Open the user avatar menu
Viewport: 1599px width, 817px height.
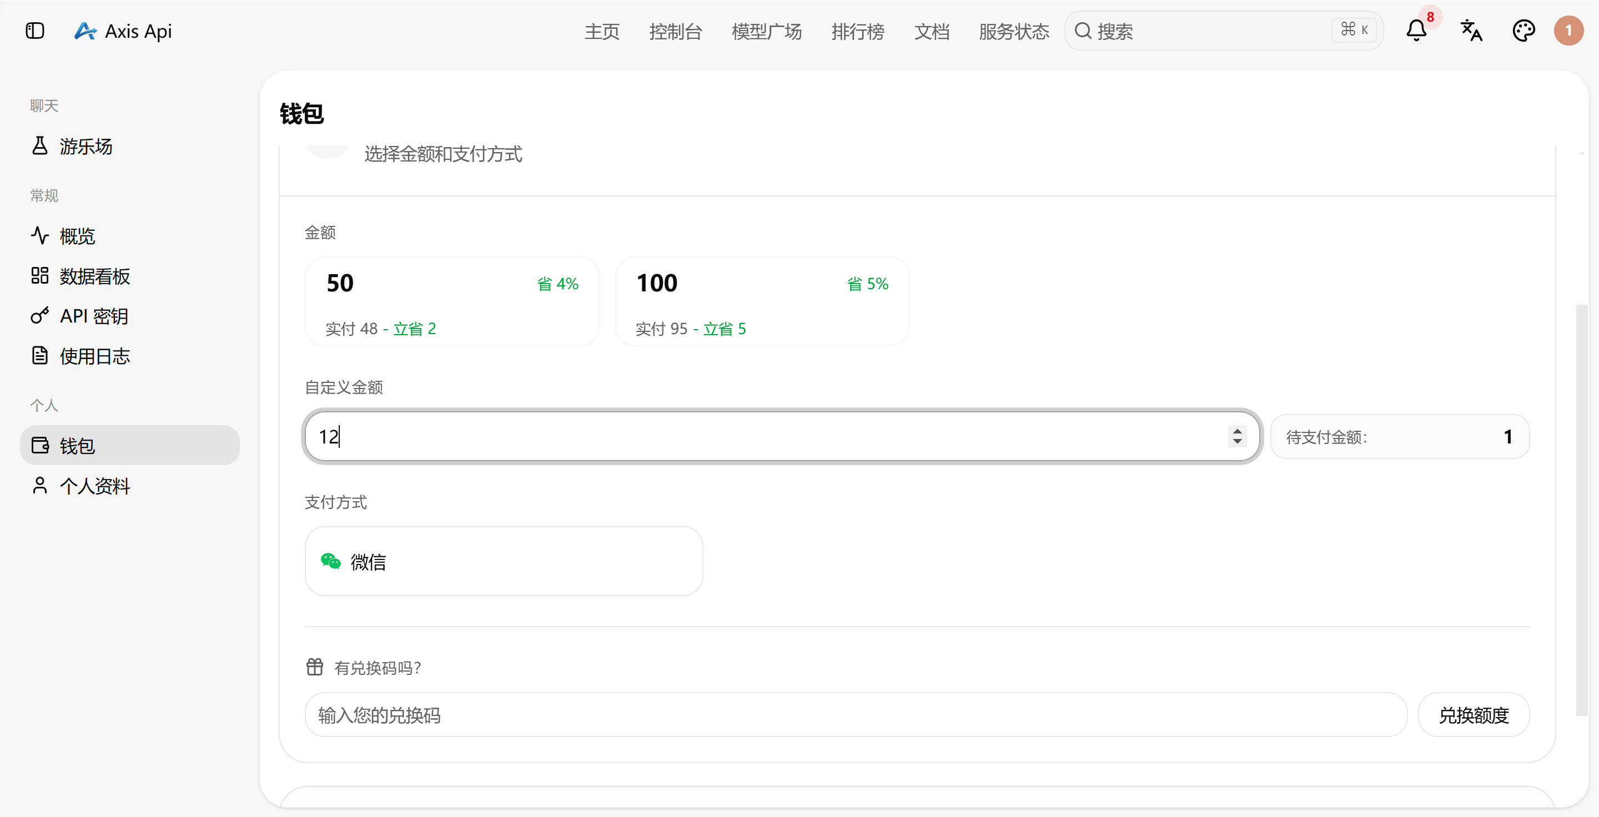click(1568, 31)
